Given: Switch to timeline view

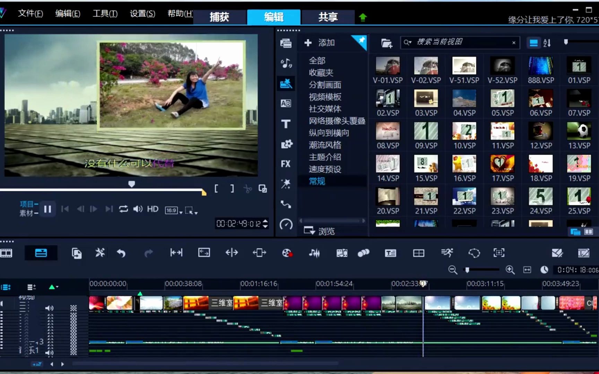Looking at the screenshot, I should pyautogui.click(x=41, y=253).
